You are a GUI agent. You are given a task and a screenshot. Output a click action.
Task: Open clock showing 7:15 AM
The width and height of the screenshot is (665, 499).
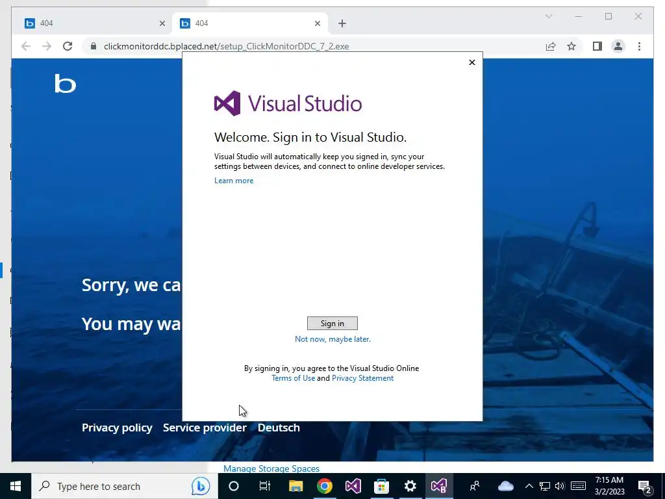(609, 486)
